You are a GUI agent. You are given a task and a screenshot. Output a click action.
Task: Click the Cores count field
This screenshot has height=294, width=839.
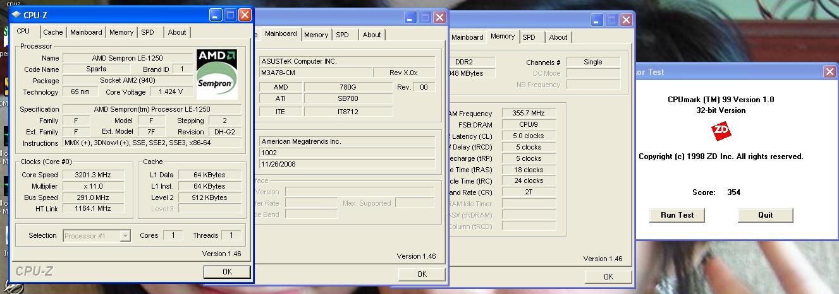173,235
